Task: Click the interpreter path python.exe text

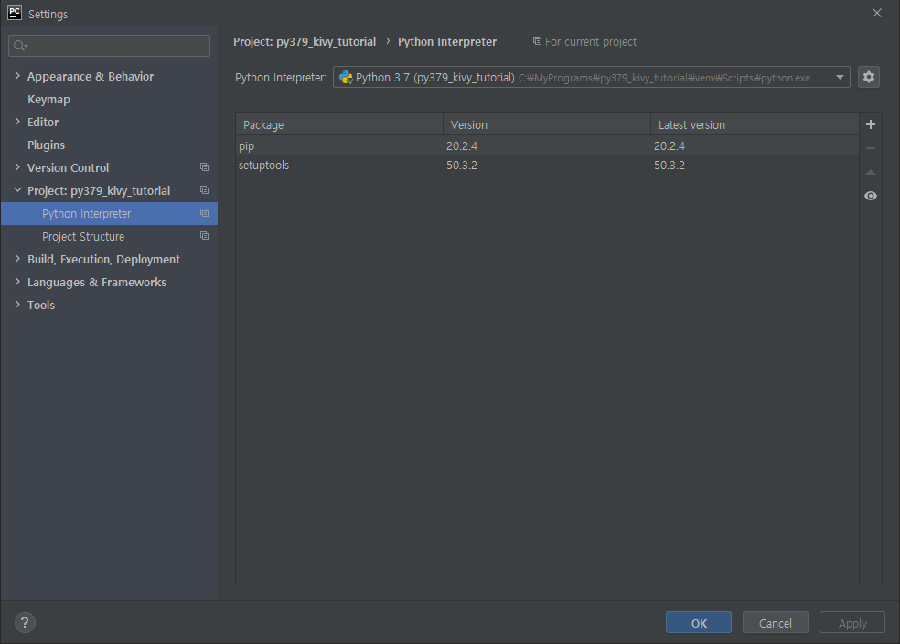Action: [664, 78]
